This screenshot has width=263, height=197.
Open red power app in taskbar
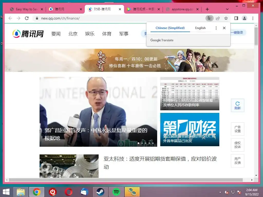53,192
